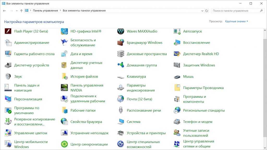The width and height of the screenshot is (267, 150).
Task: Click the refresh button beside address bar
Action: point(207,11)
